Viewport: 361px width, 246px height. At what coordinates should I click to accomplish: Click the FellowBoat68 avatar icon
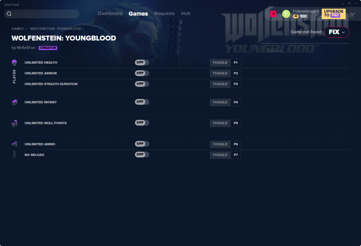click(x=286, y=14)
